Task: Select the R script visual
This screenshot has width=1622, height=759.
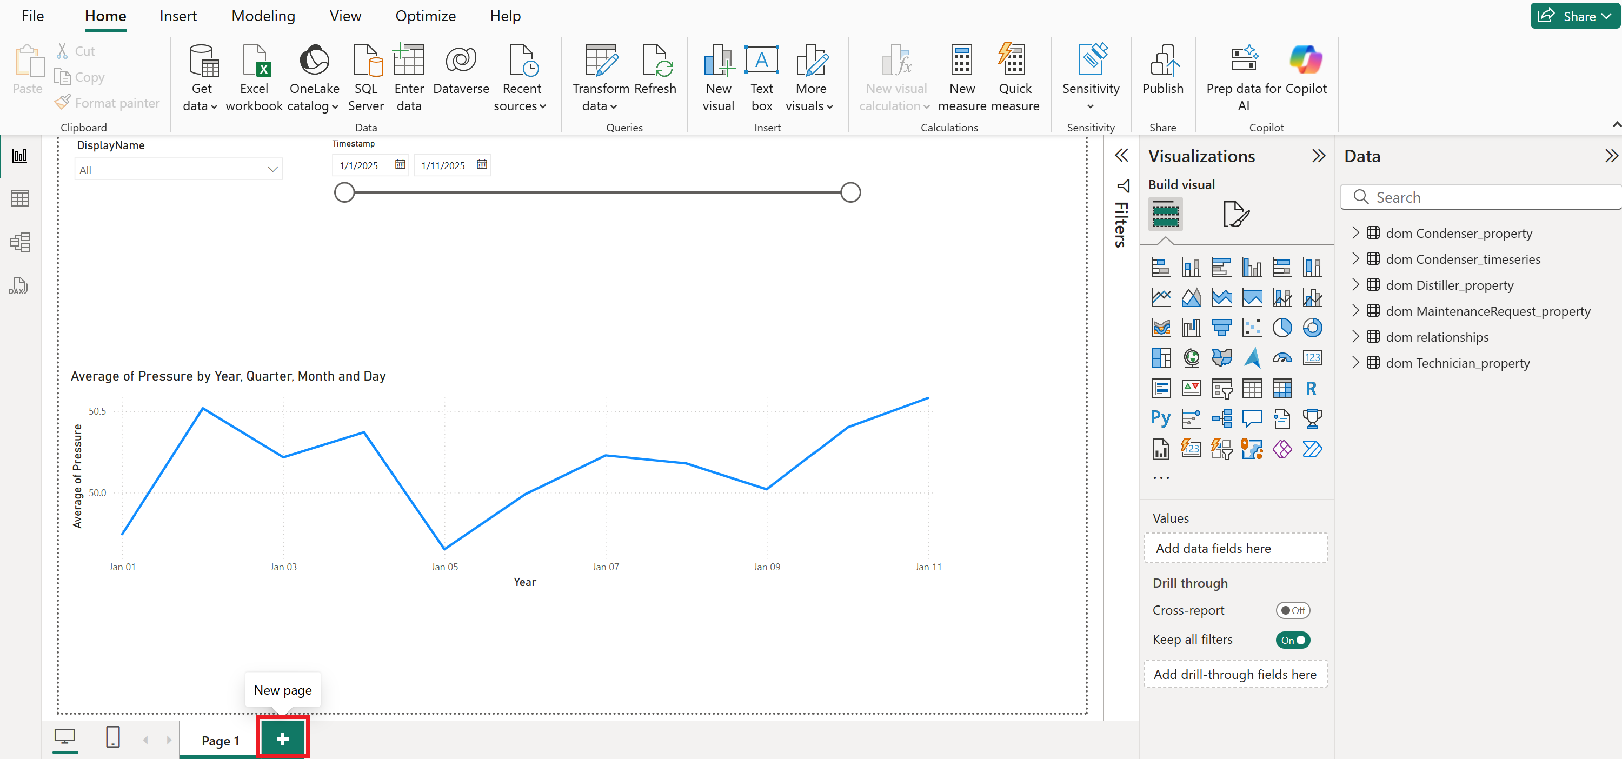Action: [1312, 388]
